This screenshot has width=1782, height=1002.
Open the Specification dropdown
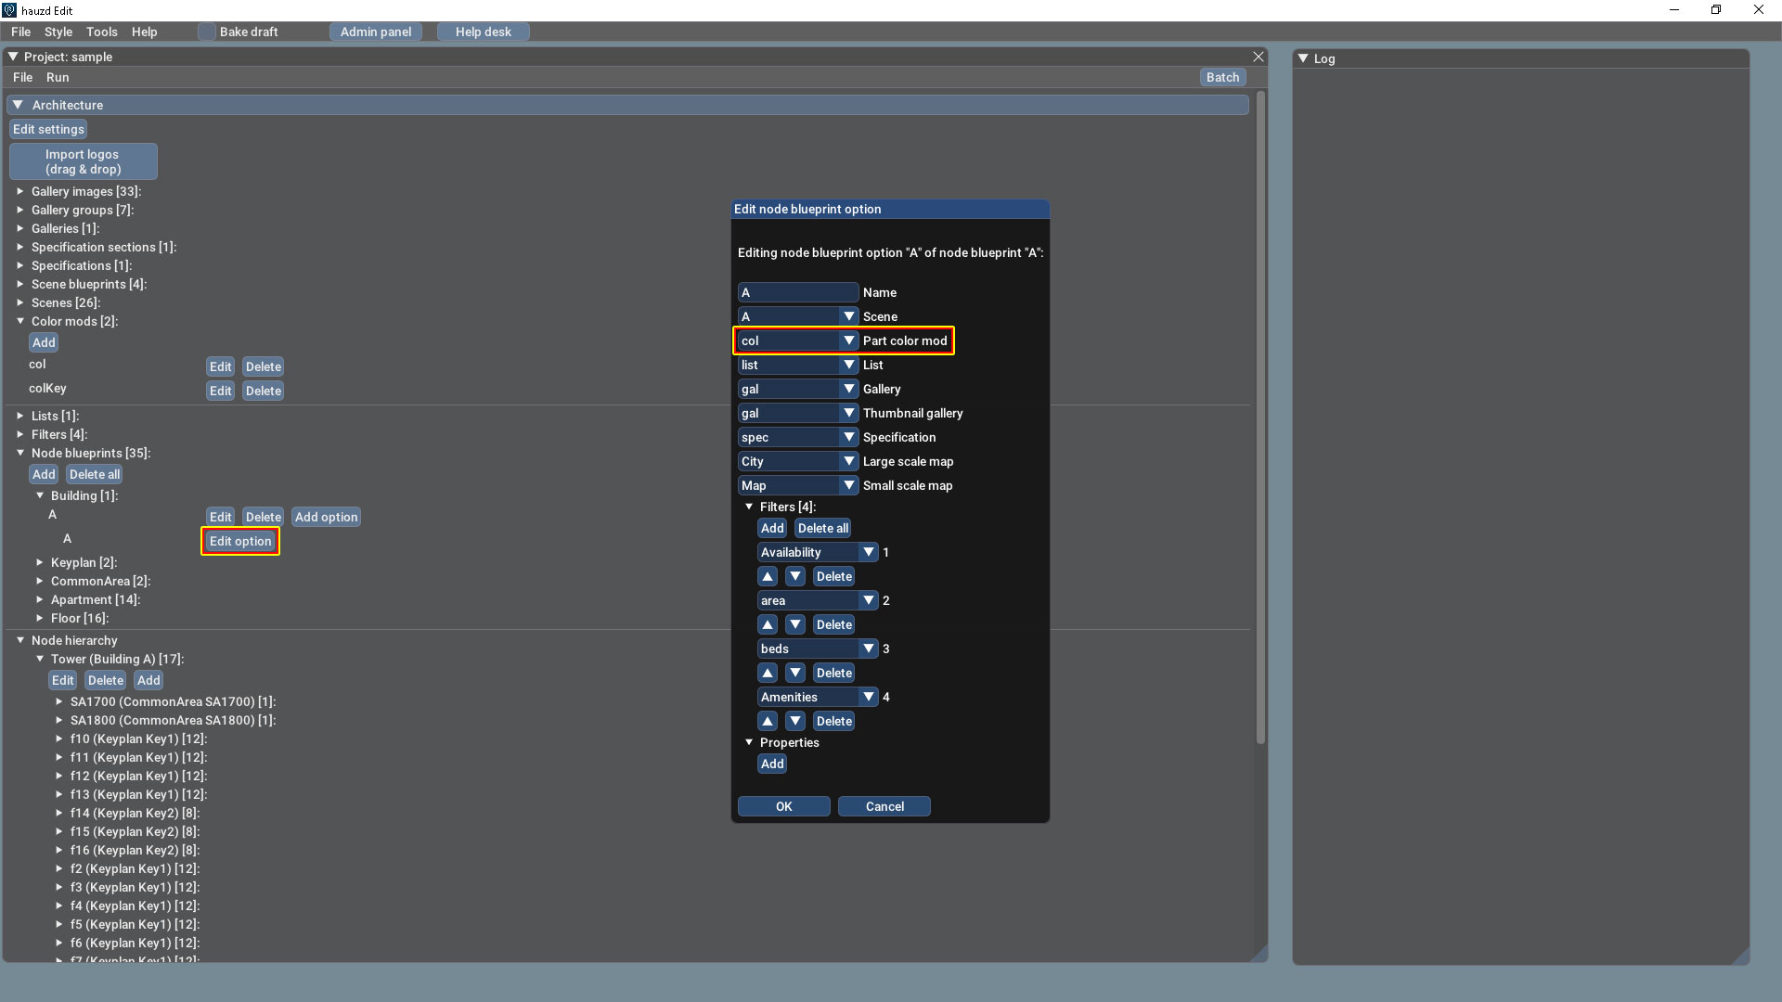tap(848, 437)
